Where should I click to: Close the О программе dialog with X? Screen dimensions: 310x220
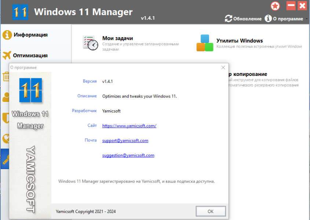click(223, 67)
